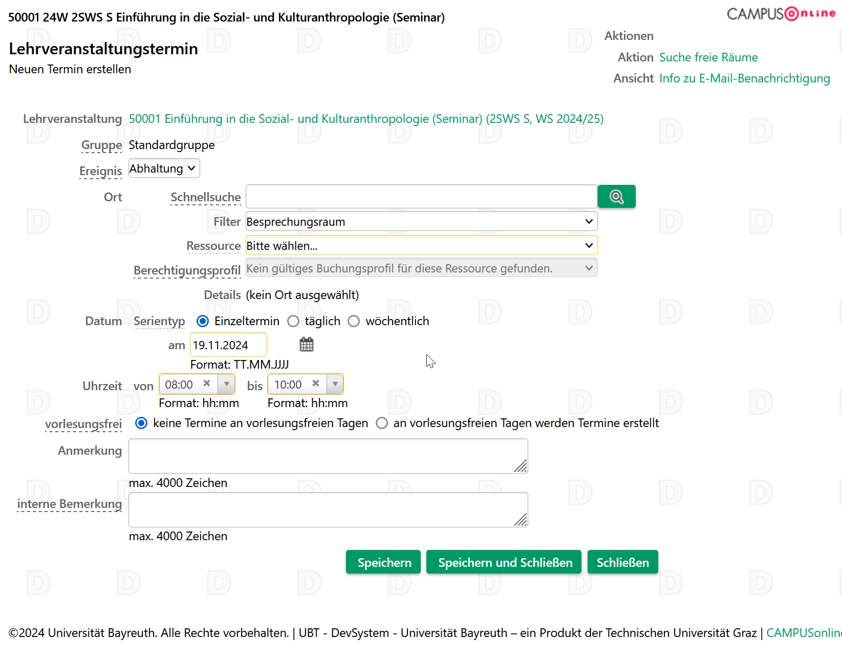842x658 pixels.
Task: Open the Berechtigungsprofil dropdown
Action: [421, 268]
